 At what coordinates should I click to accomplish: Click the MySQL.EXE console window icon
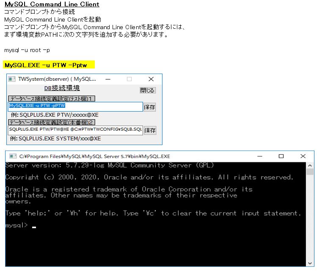[x=13, y=156]
